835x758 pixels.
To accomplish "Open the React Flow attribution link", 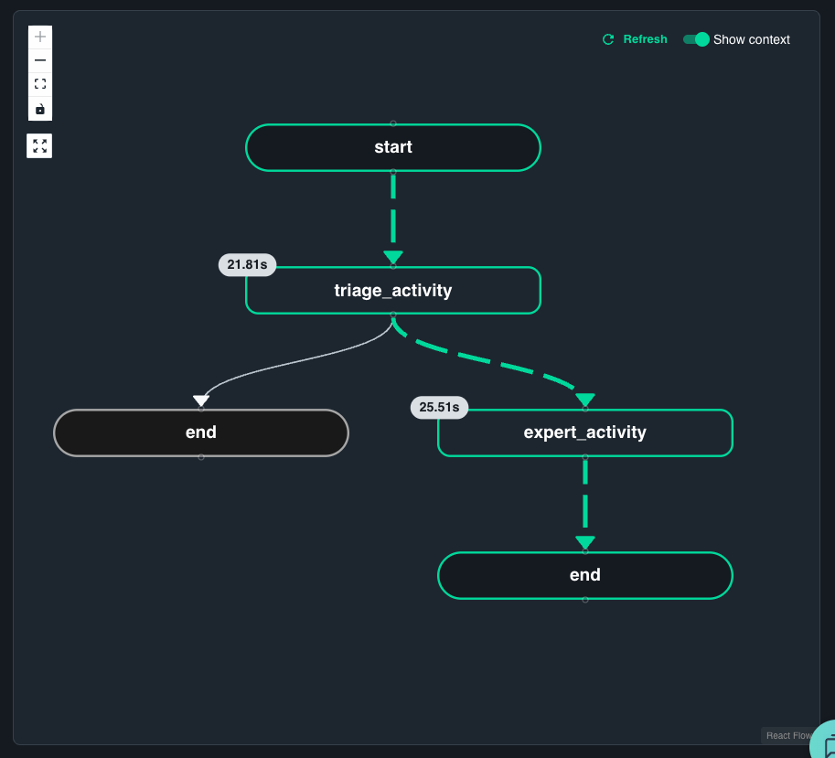I will (787, 735).
